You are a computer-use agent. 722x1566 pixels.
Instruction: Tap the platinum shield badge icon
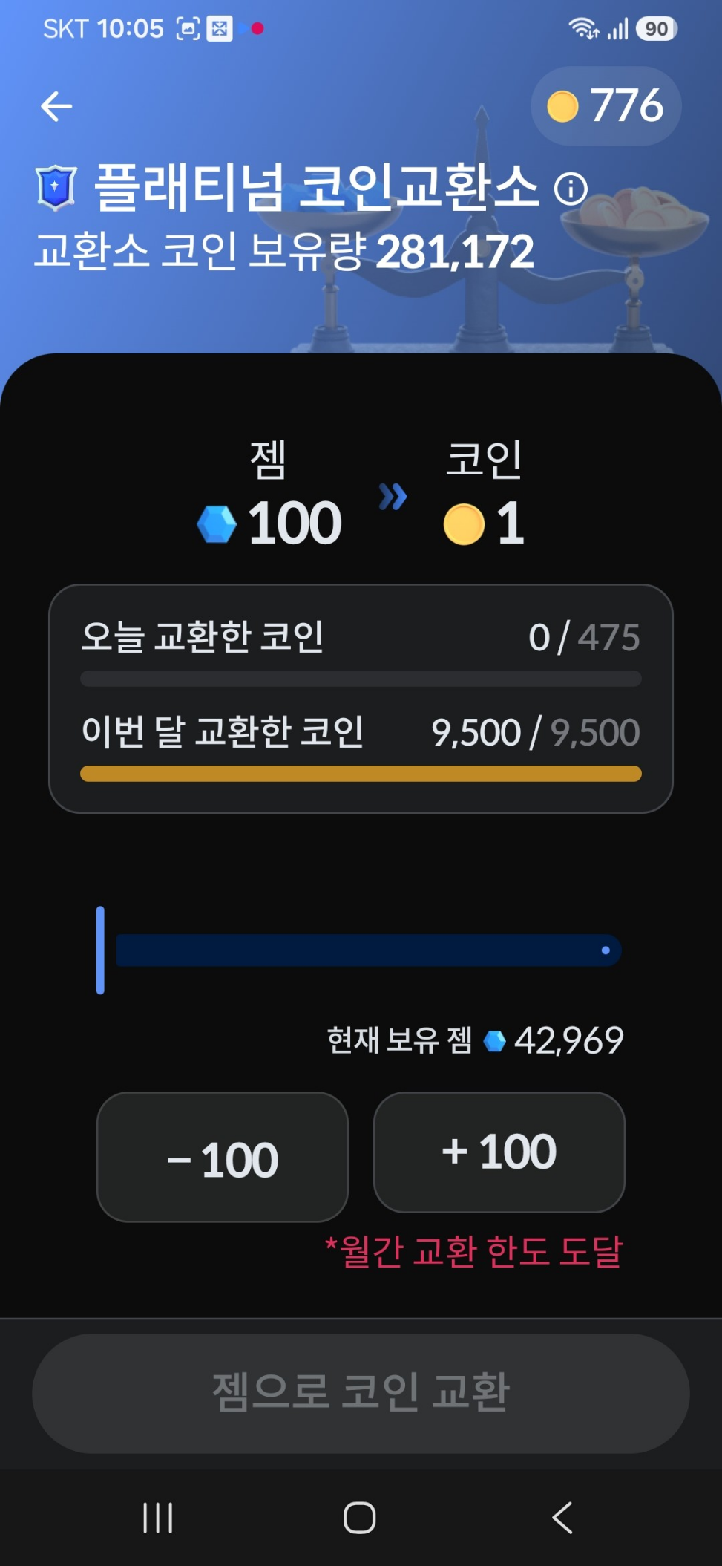click(56, 188)
